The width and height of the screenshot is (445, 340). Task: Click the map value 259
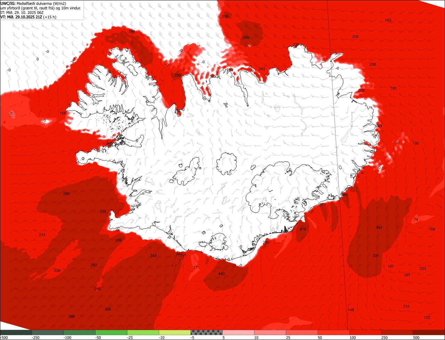click(177, 75)
